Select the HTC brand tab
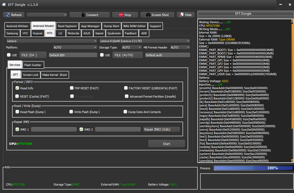Screen dimensions: 294x193 [x=25, y=33]
